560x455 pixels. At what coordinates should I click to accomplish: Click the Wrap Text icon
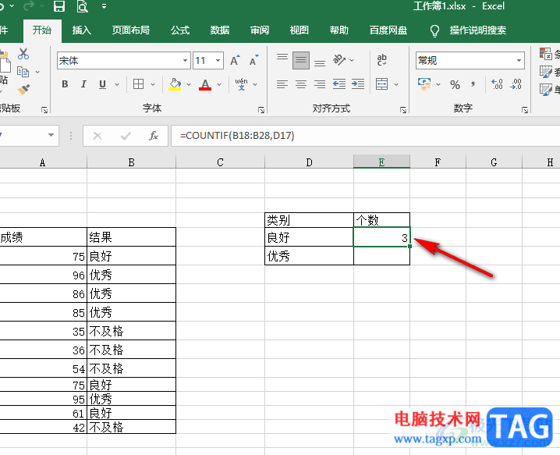[x=382, y=60]
